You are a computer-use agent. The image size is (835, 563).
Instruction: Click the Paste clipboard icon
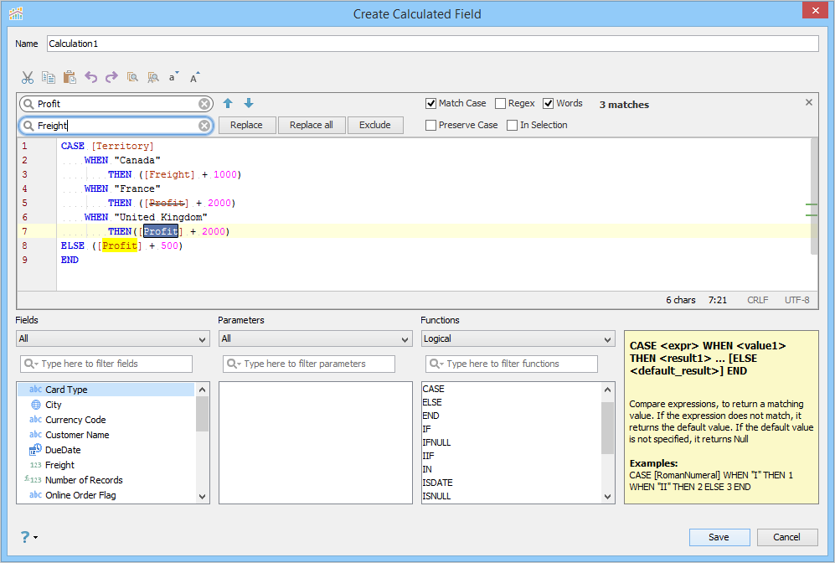click(x=70, y=78)
